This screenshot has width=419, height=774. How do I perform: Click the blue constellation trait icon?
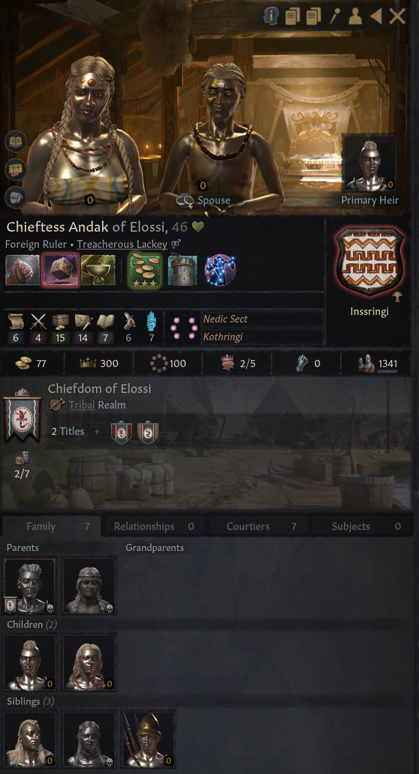[220, 270]
